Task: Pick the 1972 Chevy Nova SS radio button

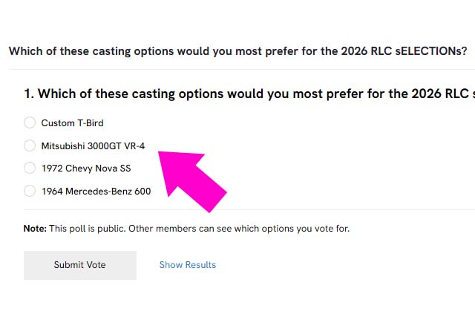Action: pos(30,169)
